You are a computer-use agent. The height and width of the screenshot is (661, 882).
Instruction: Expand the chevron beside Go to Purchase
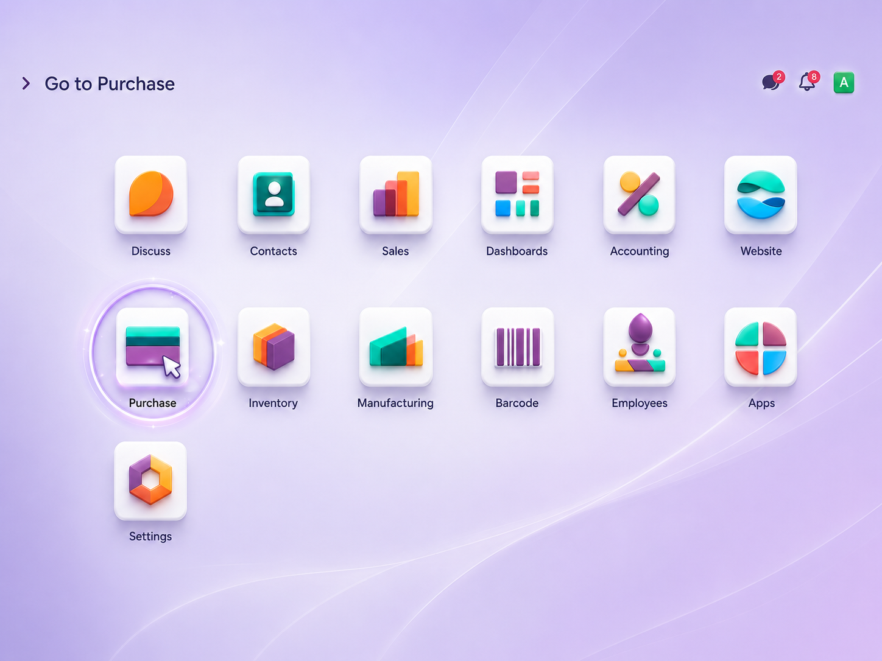pyautogui.click(x=26, y=83)
